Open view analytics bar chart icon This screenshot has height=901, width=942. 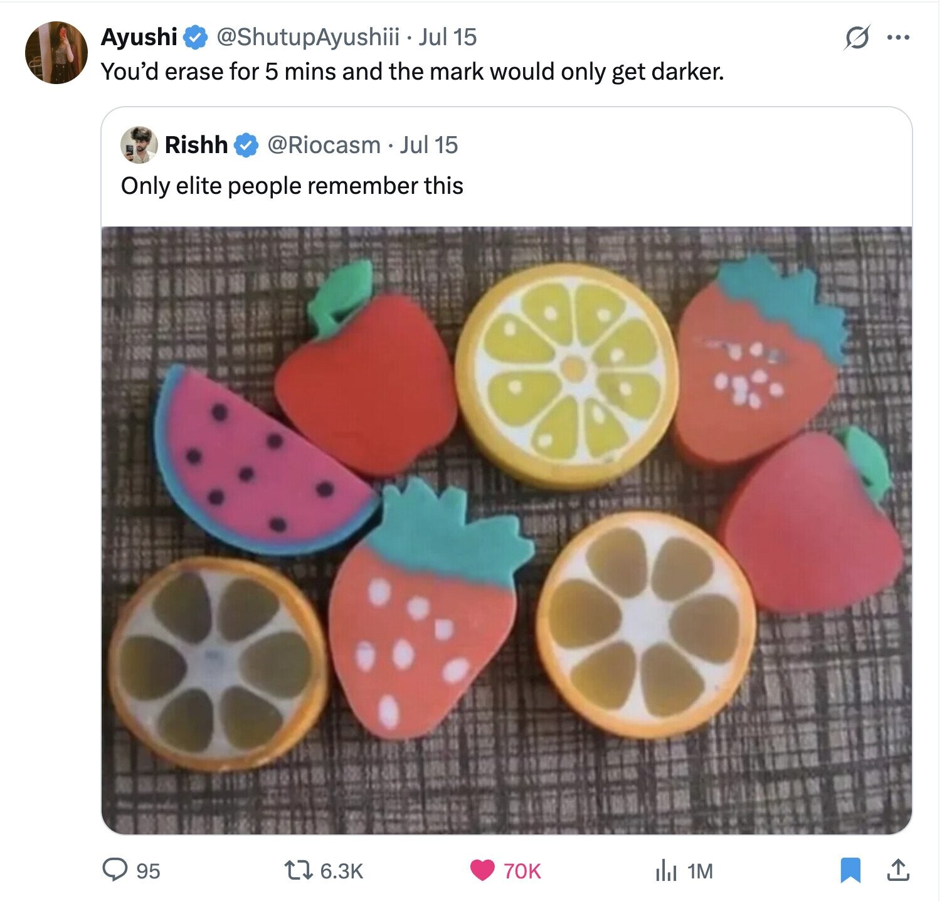(x=666, y=870)
